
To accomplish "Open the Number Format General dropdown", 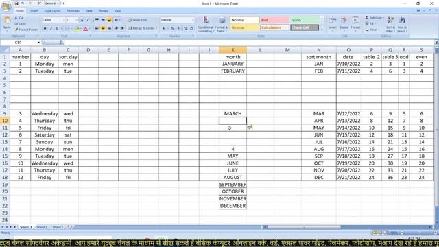I will pos(193,20).
